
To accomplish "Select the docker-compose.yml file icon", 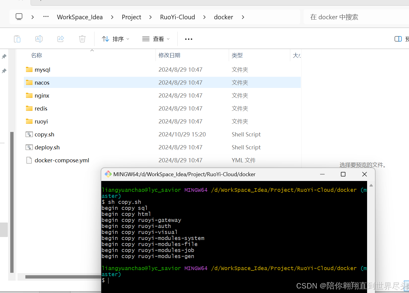I will coord(29,160).
